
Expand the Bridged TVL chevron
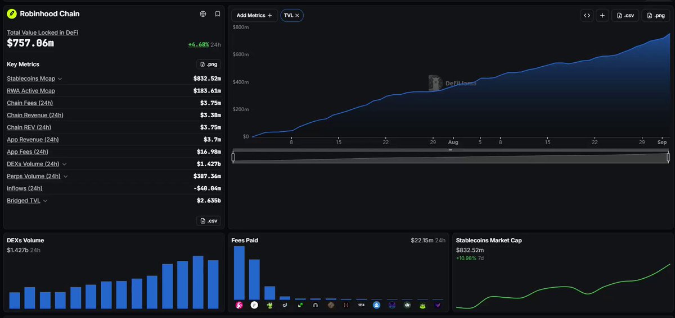click(x=45, y=201)
